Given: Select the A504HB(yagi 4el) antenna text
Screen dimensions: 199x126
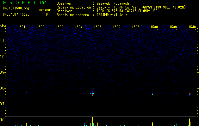Looking at the screenshot, I should tap(112, 15).
